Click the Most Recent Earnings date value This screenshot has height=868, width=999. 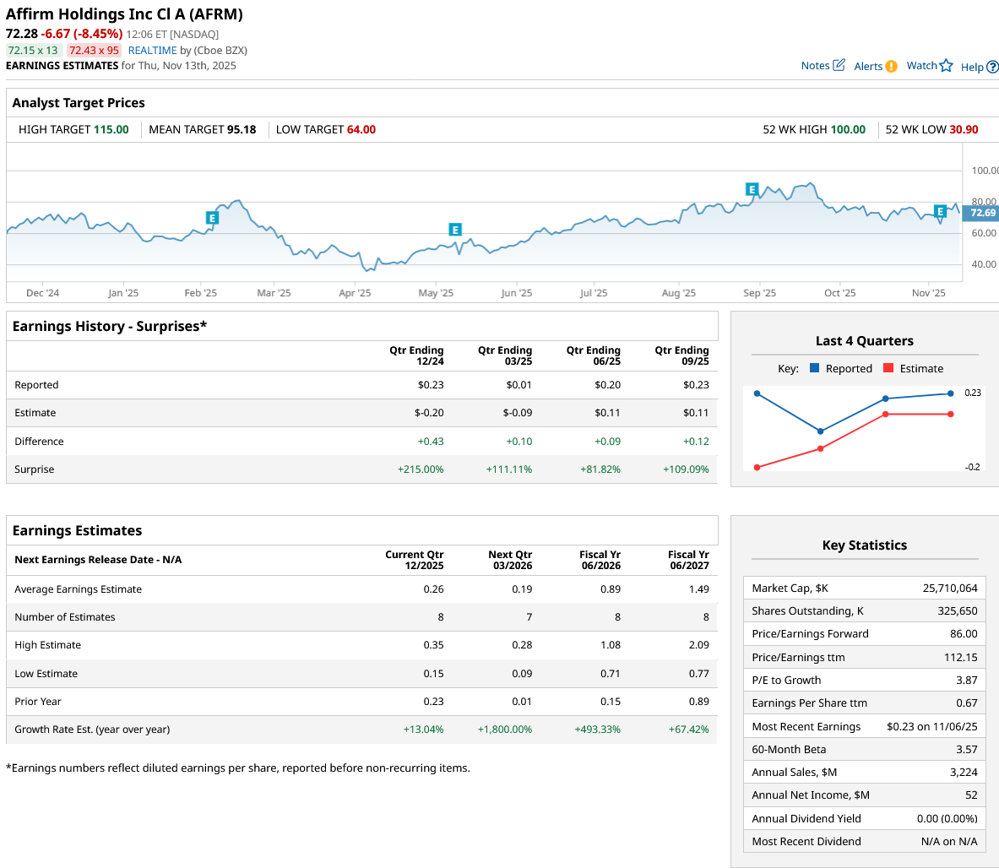[x=932, y=727]
